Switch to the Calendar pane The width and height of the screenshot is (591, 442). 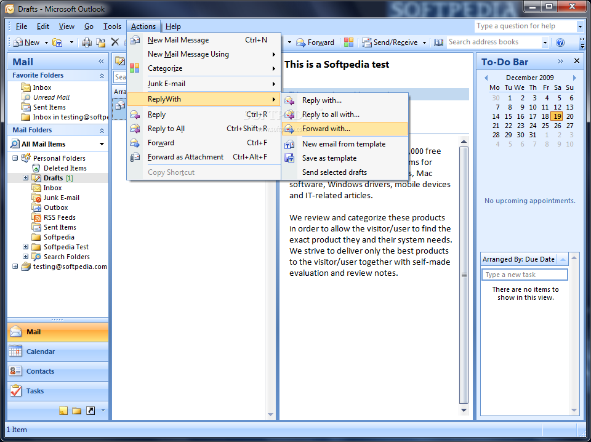tap(58, 352)
